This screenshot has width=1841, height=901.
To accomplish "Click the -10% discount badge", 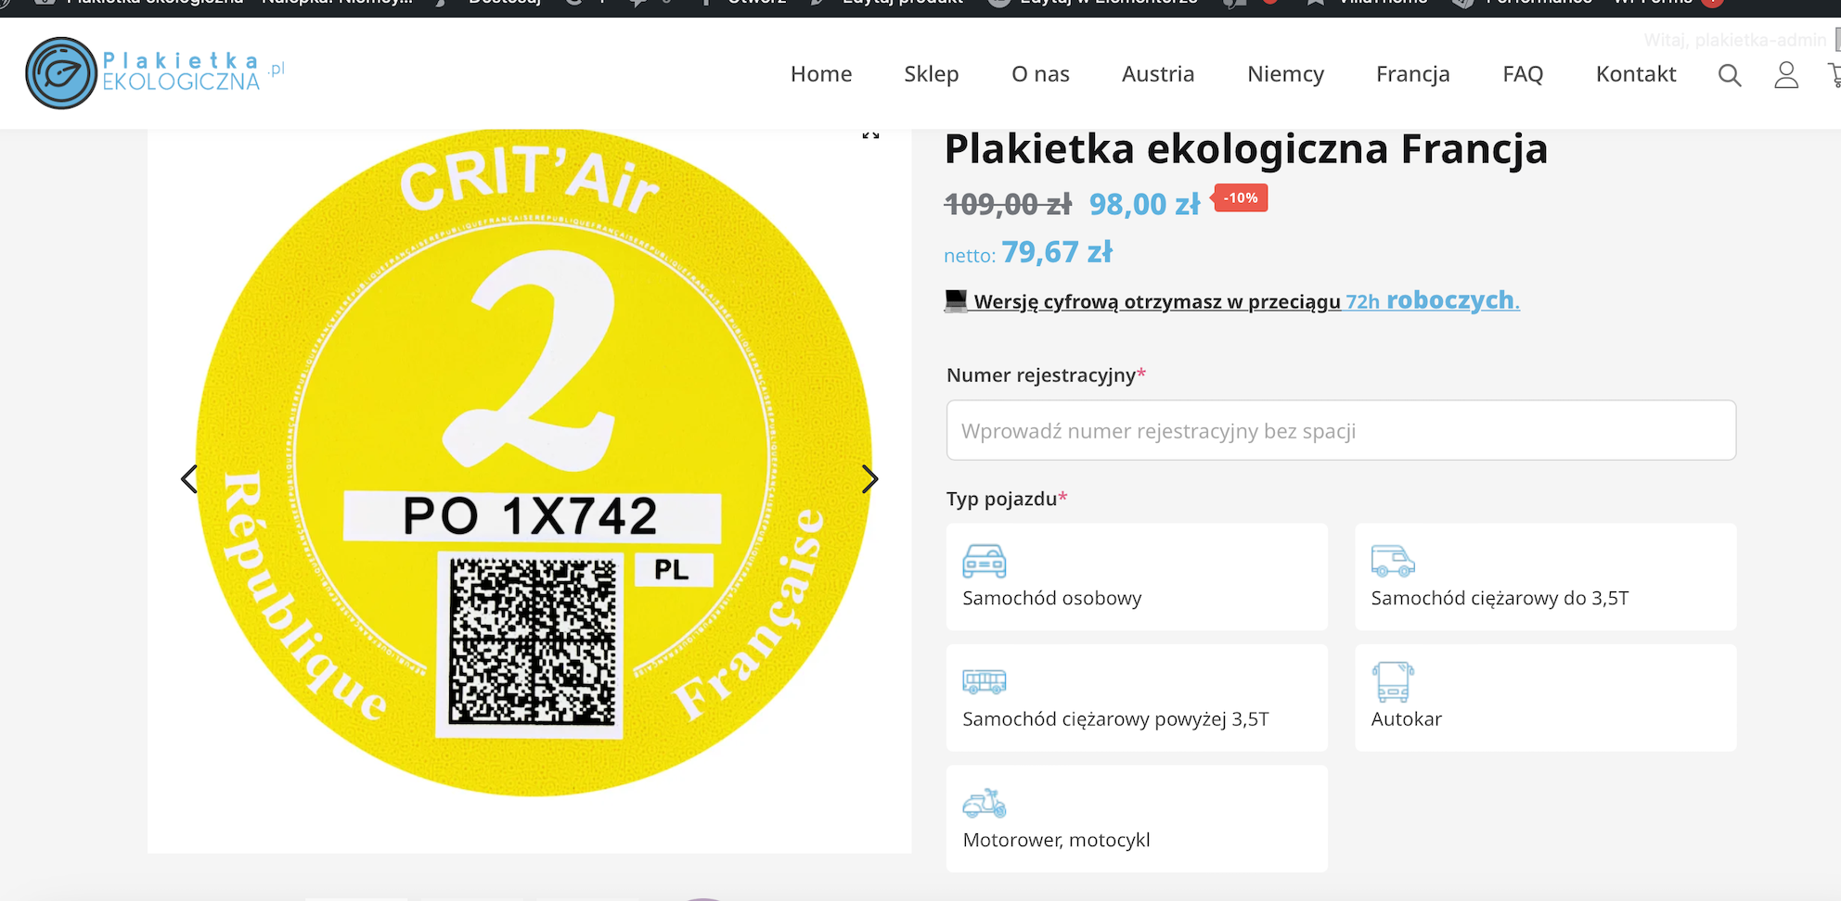I will pos(1240,197).
